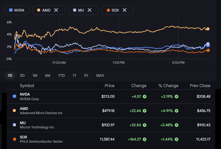This screenshot has width=221, height=149.
Task: Click the 6% y-axis label
Action: (9, 22)
